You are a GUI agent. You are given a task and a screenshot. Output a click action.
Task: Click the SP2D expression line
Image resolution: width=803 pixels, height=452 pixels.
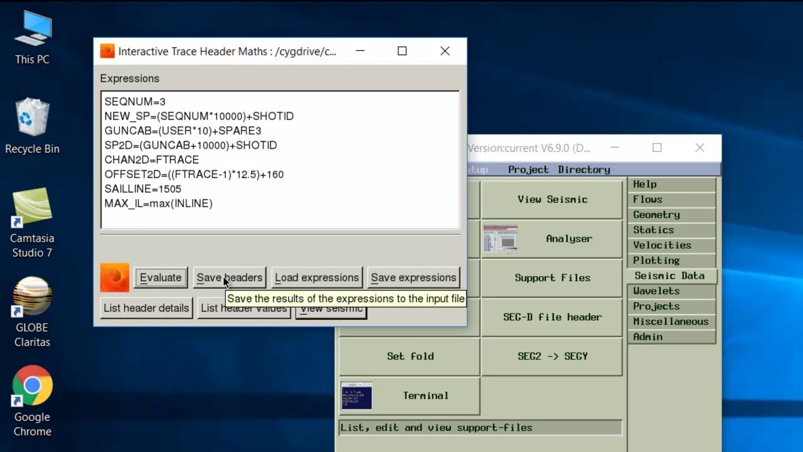[191, 145]
